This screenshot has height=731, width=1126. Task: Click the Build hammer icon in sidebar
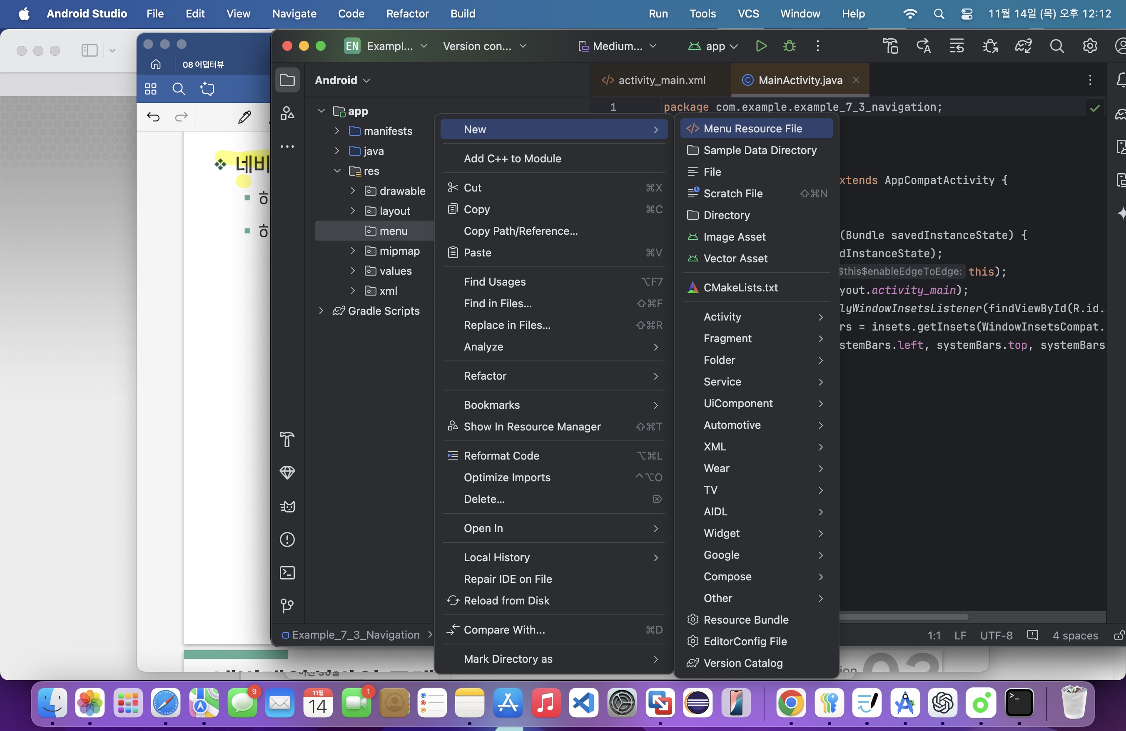pos(287,440)
